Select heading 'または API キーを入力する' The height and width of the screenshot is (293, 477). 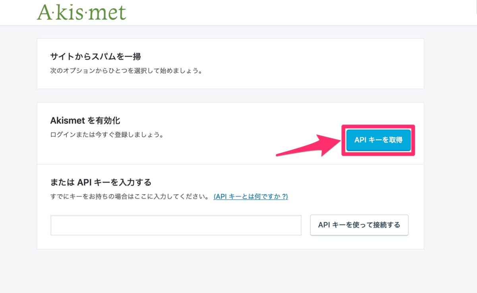101,183
